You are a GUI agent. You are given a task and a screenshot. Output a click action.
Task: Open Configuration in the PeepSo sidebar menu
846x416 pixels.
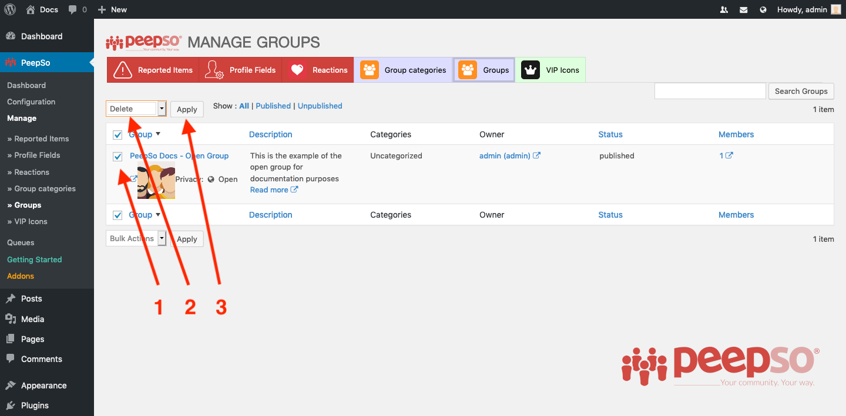pyautogui.click(x=31, y=102)
